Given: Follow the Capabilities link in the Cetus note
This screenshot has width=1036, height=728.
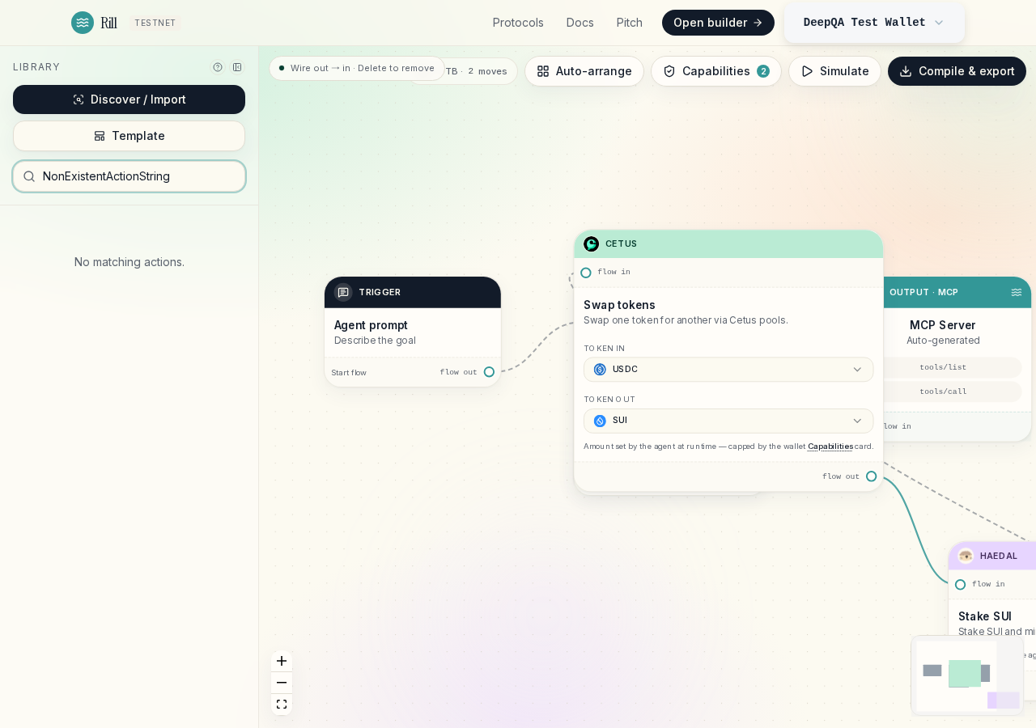Looking at the screenshot, I should [x=830, y=447].
